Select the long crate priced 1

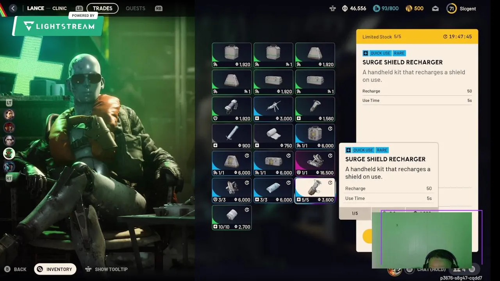click(x=315, y=82)
